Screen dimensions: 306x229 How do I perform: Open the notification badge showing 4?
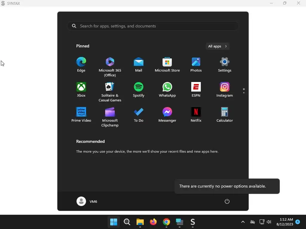[x=298, y=222]
